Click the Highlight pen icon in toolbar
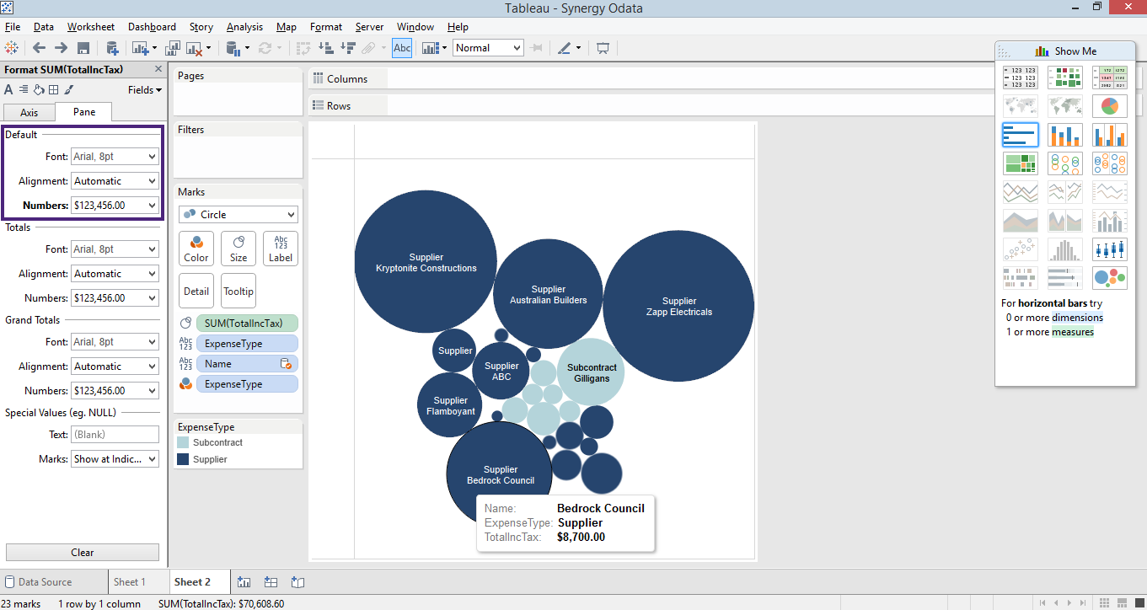The image size is (1147, 610). point(564,48)
